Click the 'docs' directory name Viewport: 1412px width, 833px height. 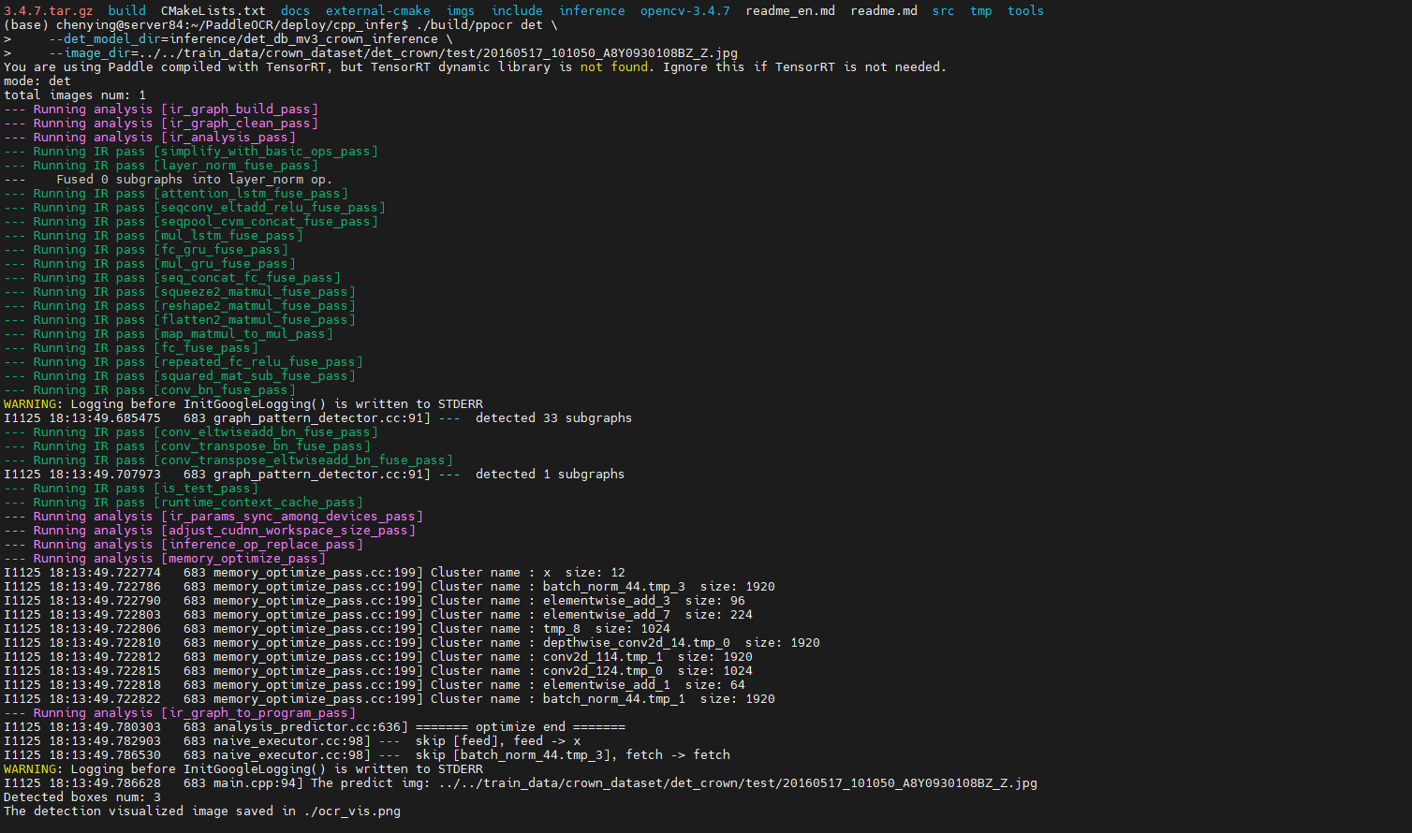(296, 10)
